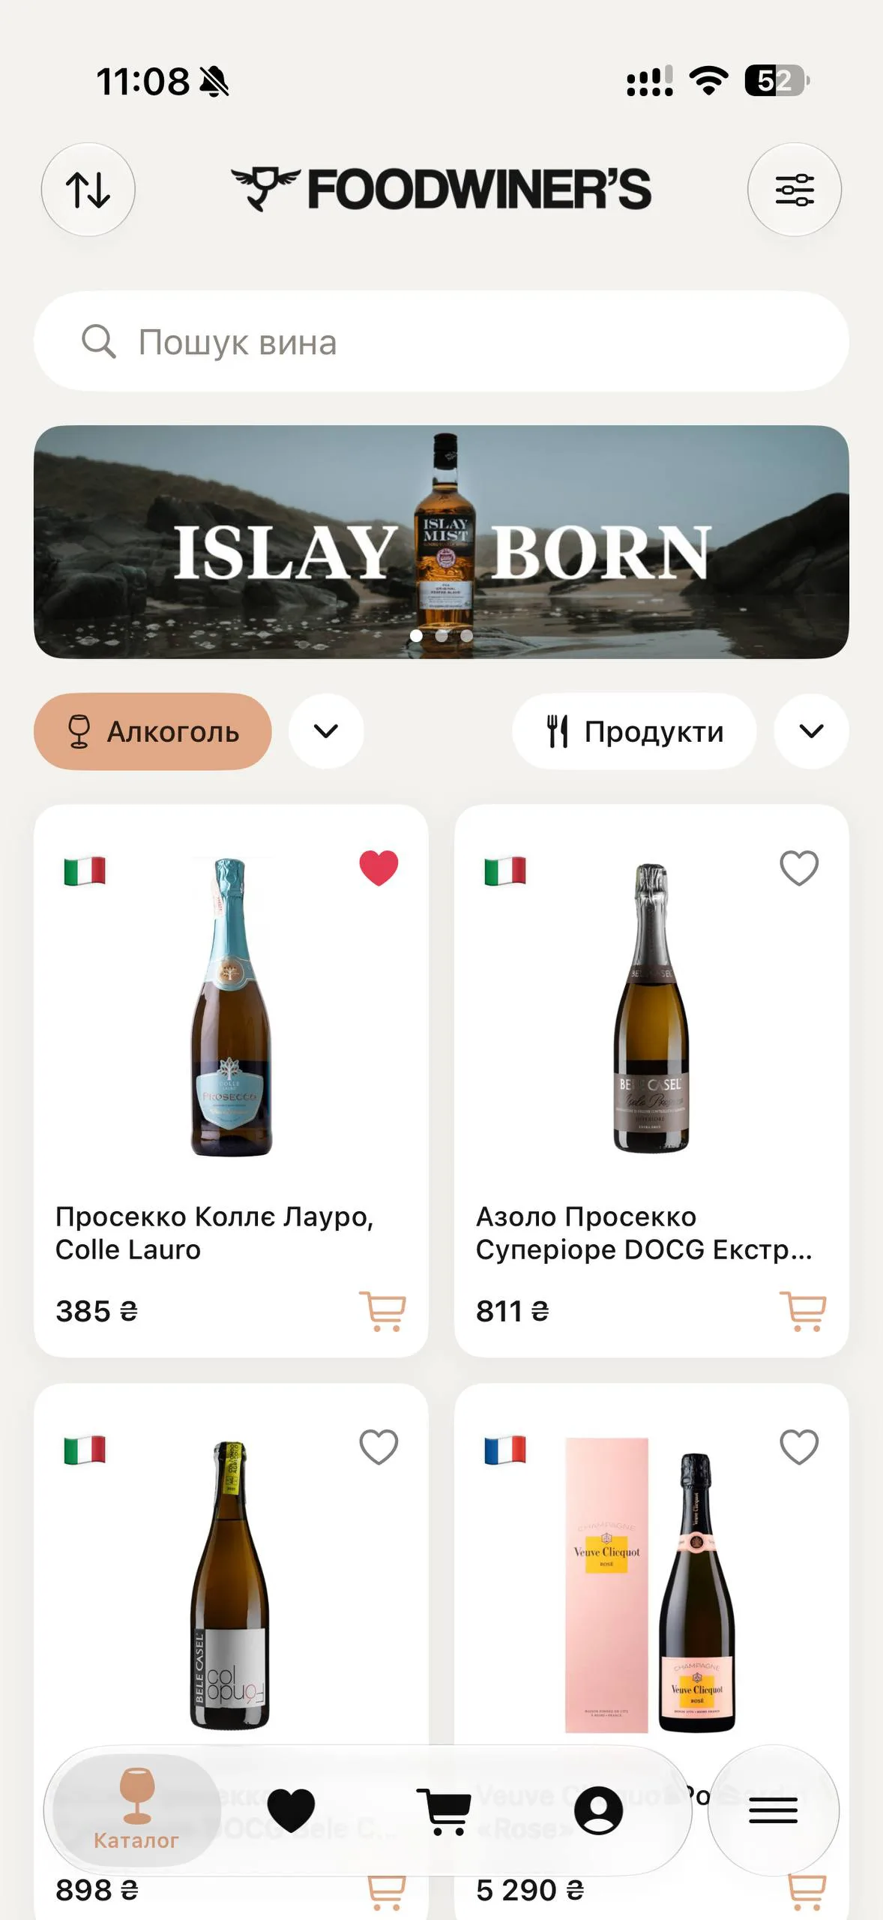The height and width of the screenshot is (1920, 883).
Task: Expand the Алкоголь category chevron
Action: pos(326,731)
